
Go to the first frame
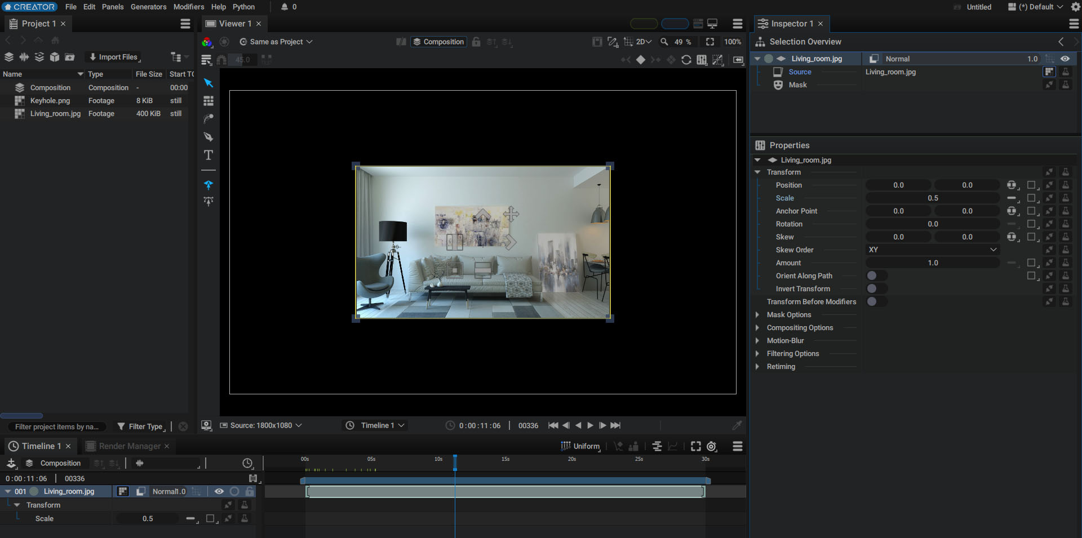[553, 425]
